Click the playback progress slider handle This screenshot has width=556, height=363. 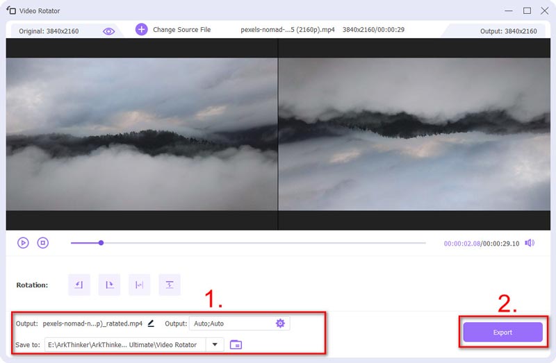click(x=101, y=243)
